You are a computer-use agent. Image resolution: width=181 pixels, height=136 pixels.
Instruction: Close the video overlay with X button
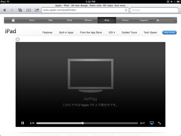(x=18, y=39)
